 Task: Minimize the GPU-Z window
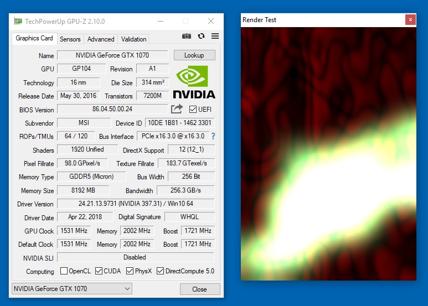tap(161, 21)
